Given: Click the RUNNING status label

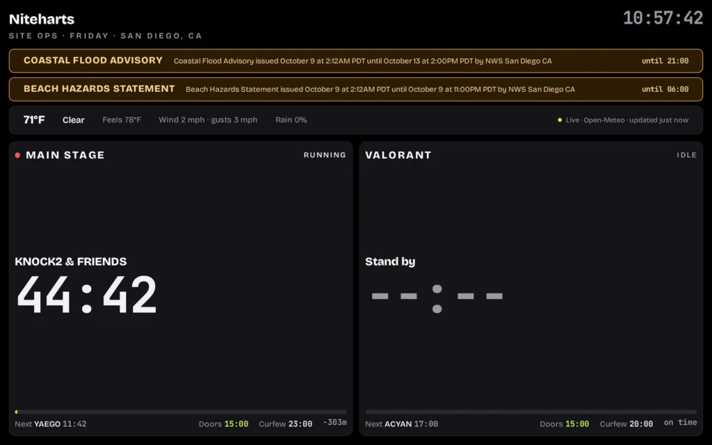Looking at the screenshot, I should pyautogui.click(x=325, y=155).
